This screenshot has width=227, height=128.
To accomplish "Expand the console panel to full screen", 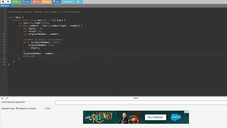I will (x=7, y=98).
